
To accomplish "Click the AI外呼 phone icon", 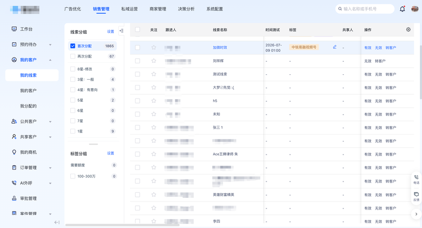I will (14, 183).
